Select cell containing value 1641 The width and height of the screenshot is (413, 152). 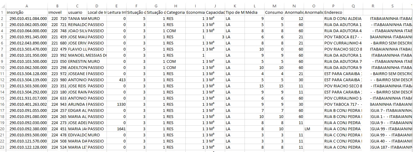[116, 129]
